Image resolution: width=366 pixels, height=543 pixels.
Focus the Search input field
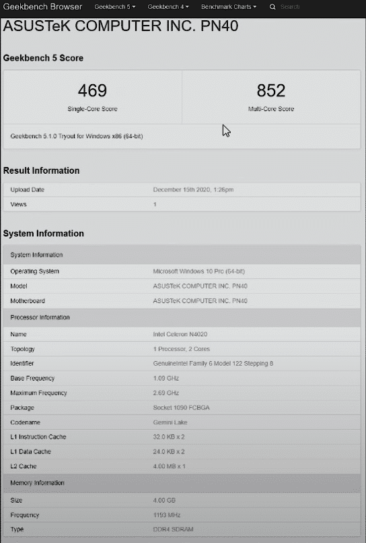coord(290,7)
